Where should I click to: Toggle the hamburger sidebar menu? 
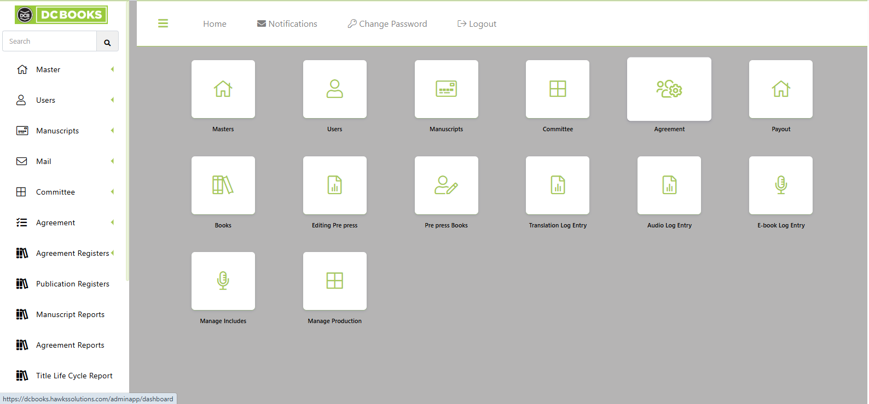(x=163, y=24)
